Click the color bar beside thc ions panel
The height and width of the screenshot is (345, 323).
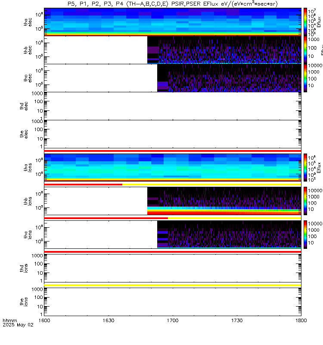point(305,235)
